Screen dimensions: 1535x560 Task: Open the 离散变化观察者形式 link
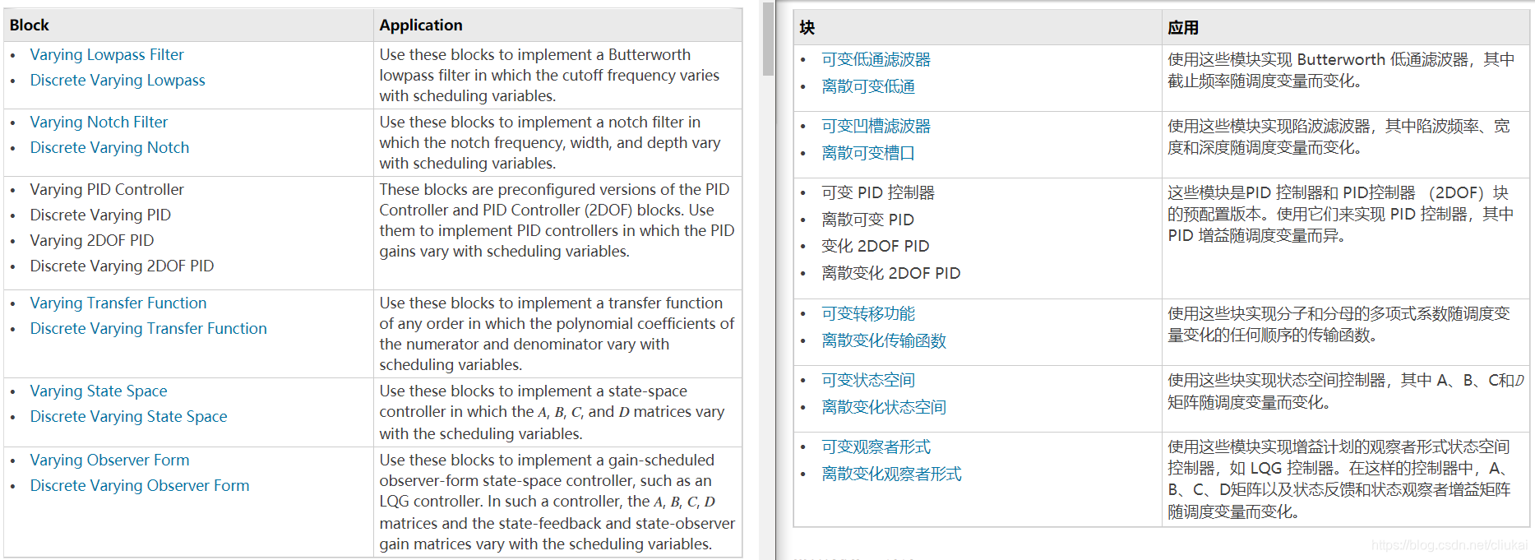tap(891, 474)
